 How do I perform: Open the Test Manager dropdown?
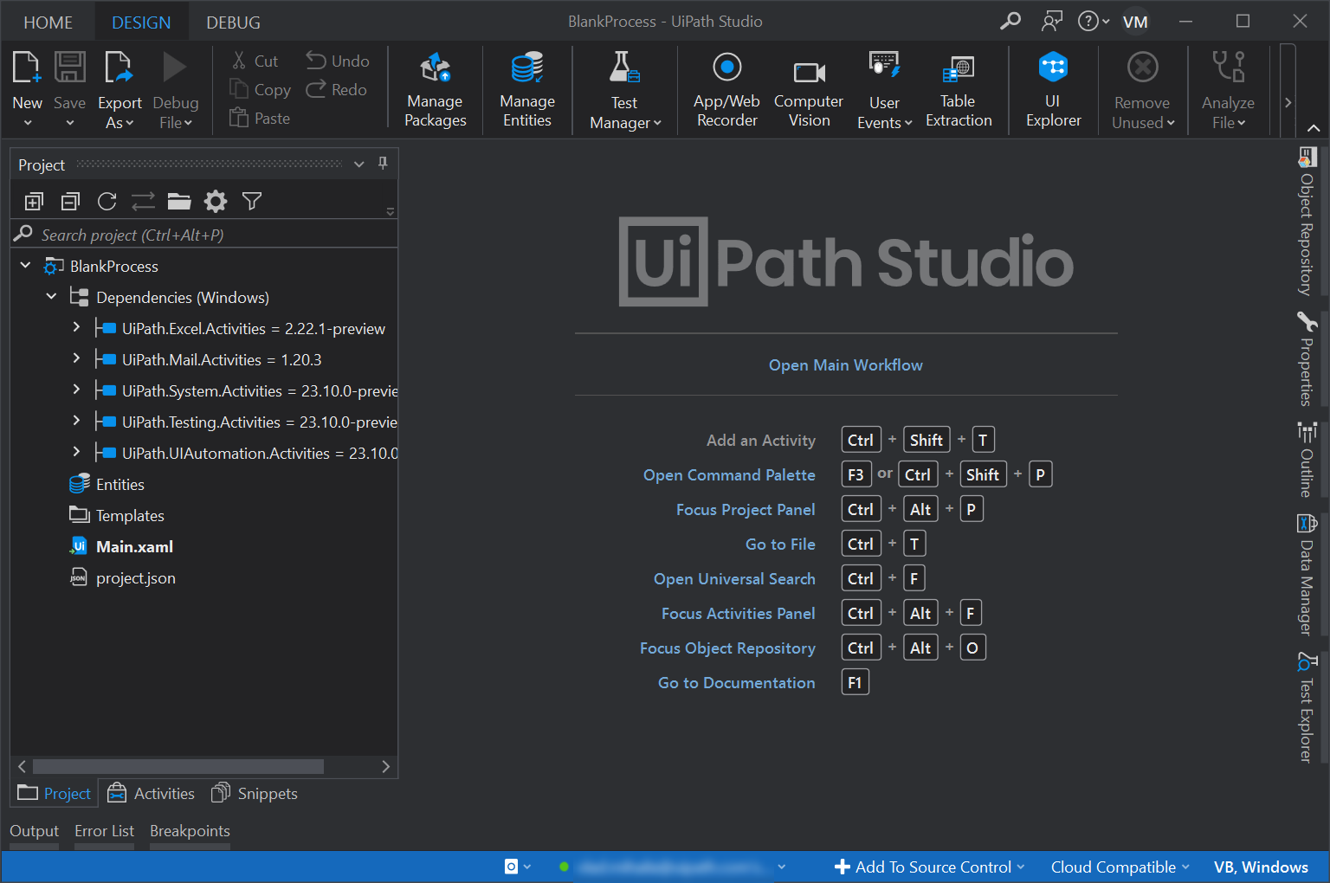pyautogui.click(x=625, y=112)
